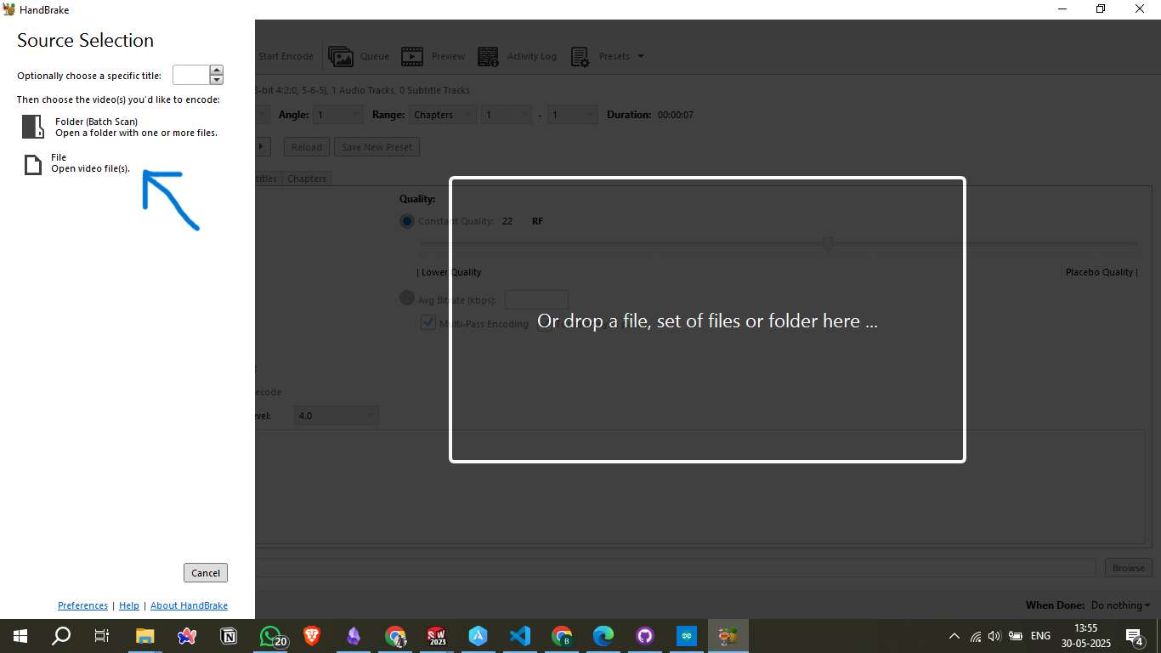The width and height of the screenshot is (1161, 653).
Task: Click the Queue toolbar label
Action: point(375,56)
